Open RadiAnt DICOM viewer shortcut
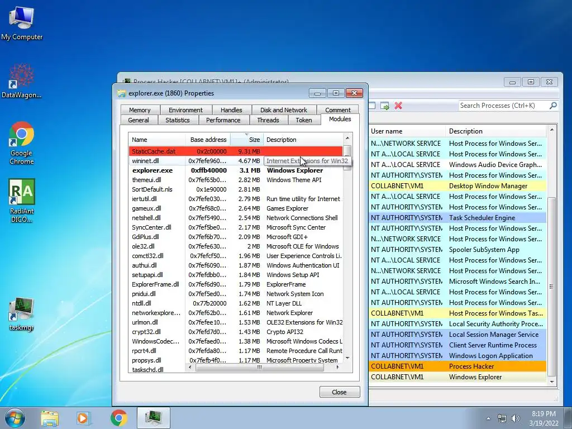 22,201
